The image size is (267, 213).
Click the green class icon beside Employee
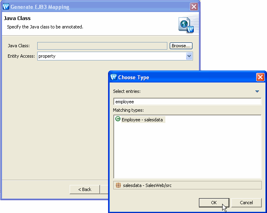[x=118, y=119]
